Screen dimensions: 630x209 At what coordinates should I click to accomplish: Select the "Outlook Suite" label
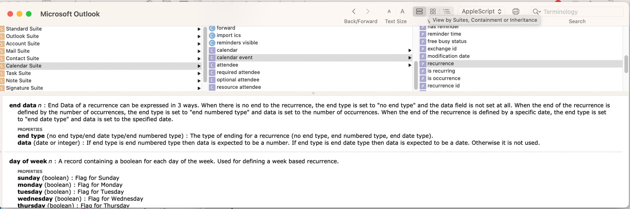point(22,36)
